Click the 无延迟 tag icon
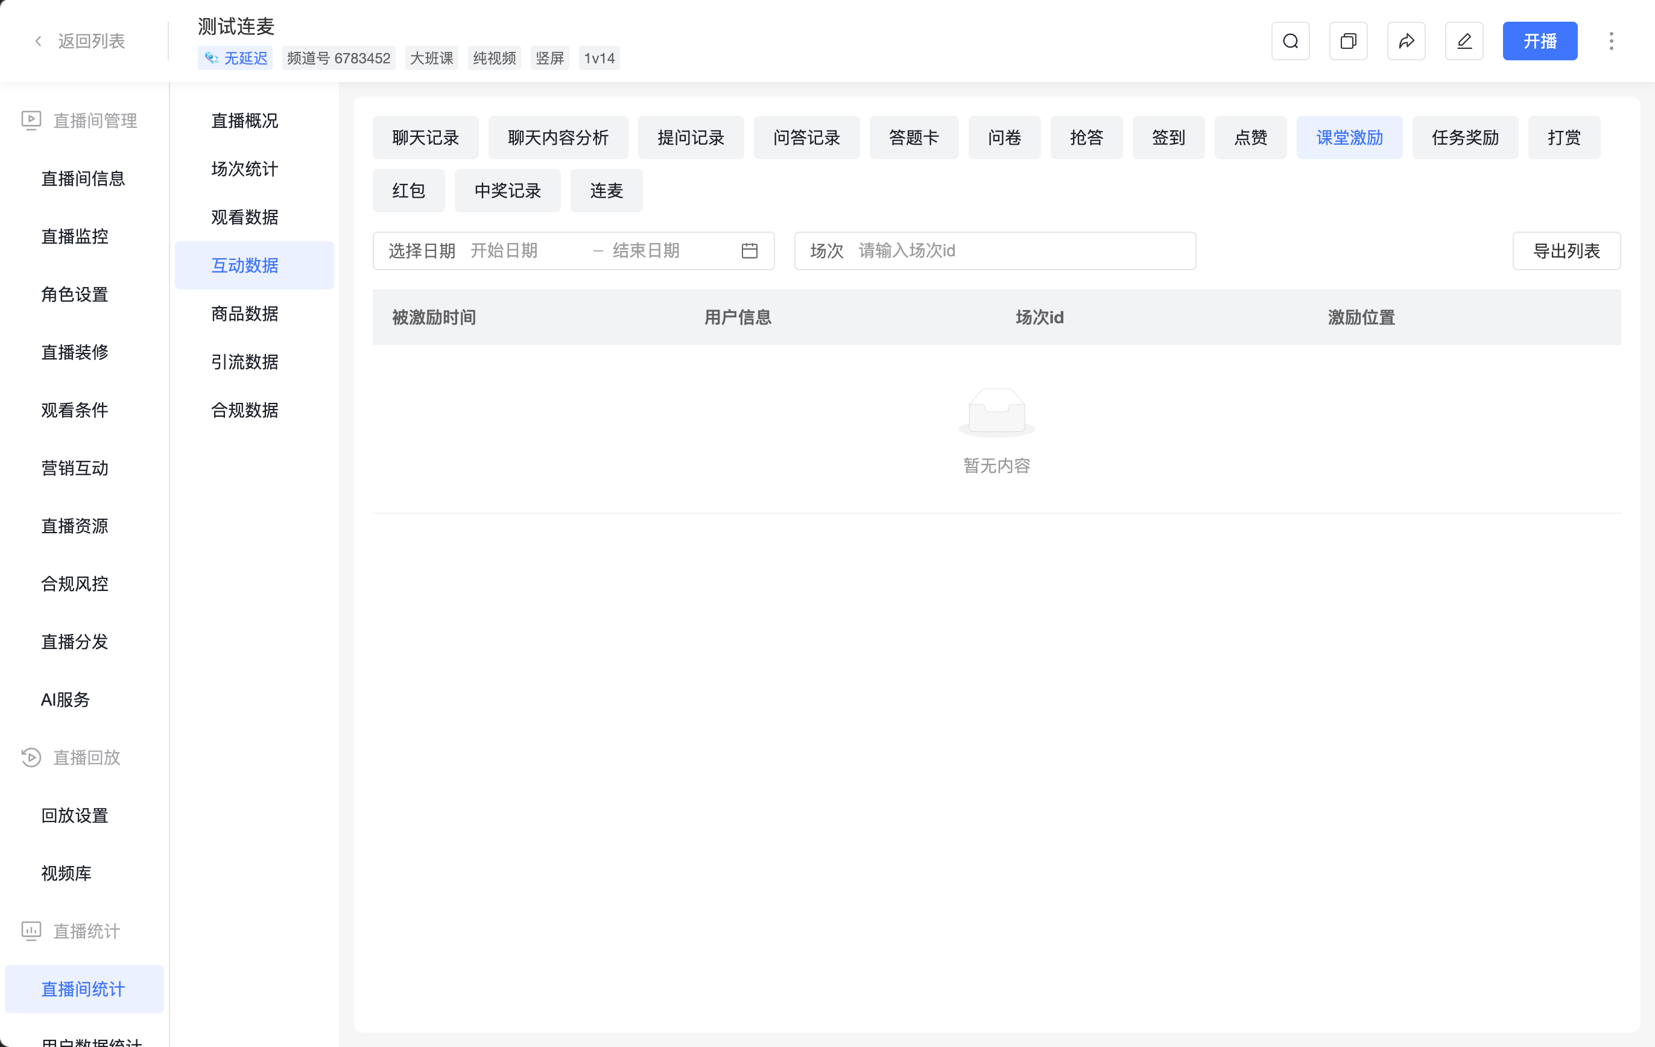Image resolution: width=1655 pixels, height=1047 pixels. point(212,58)
